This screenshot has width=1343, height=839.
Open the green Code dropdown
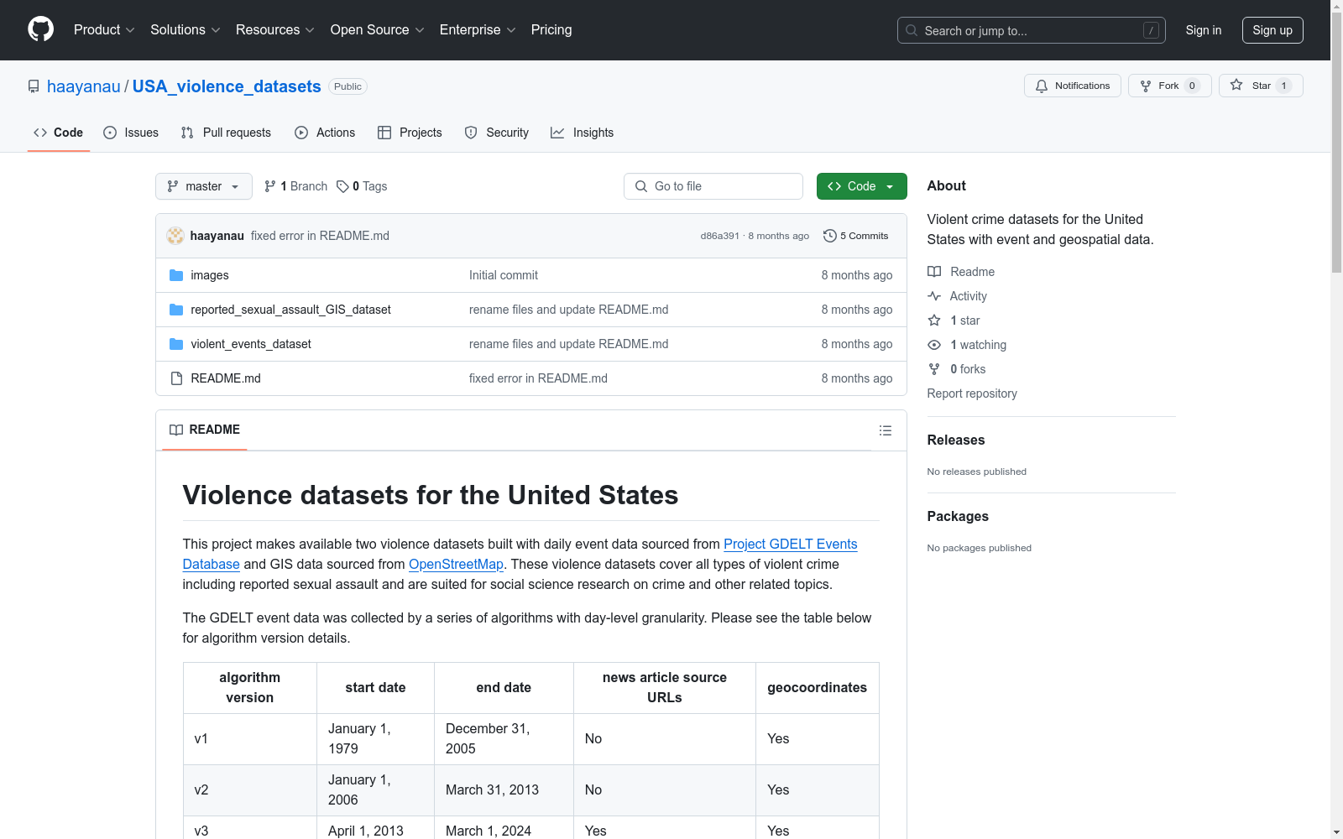(x=861, y=186)
